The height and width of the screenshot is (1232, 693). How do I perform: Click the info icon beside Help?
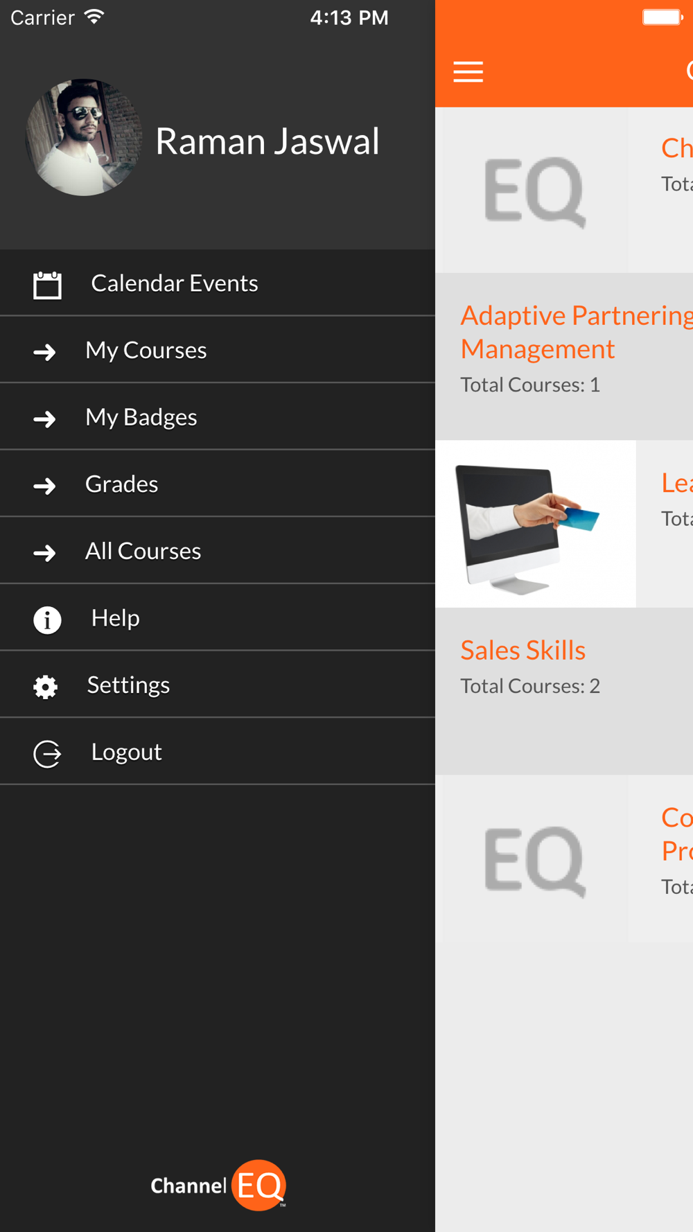click(47, 619)
